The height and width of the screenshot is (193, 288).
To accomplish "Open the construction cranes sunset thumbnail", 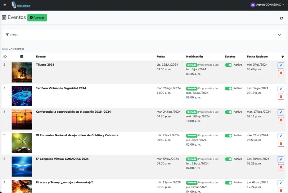I will 22,119.
